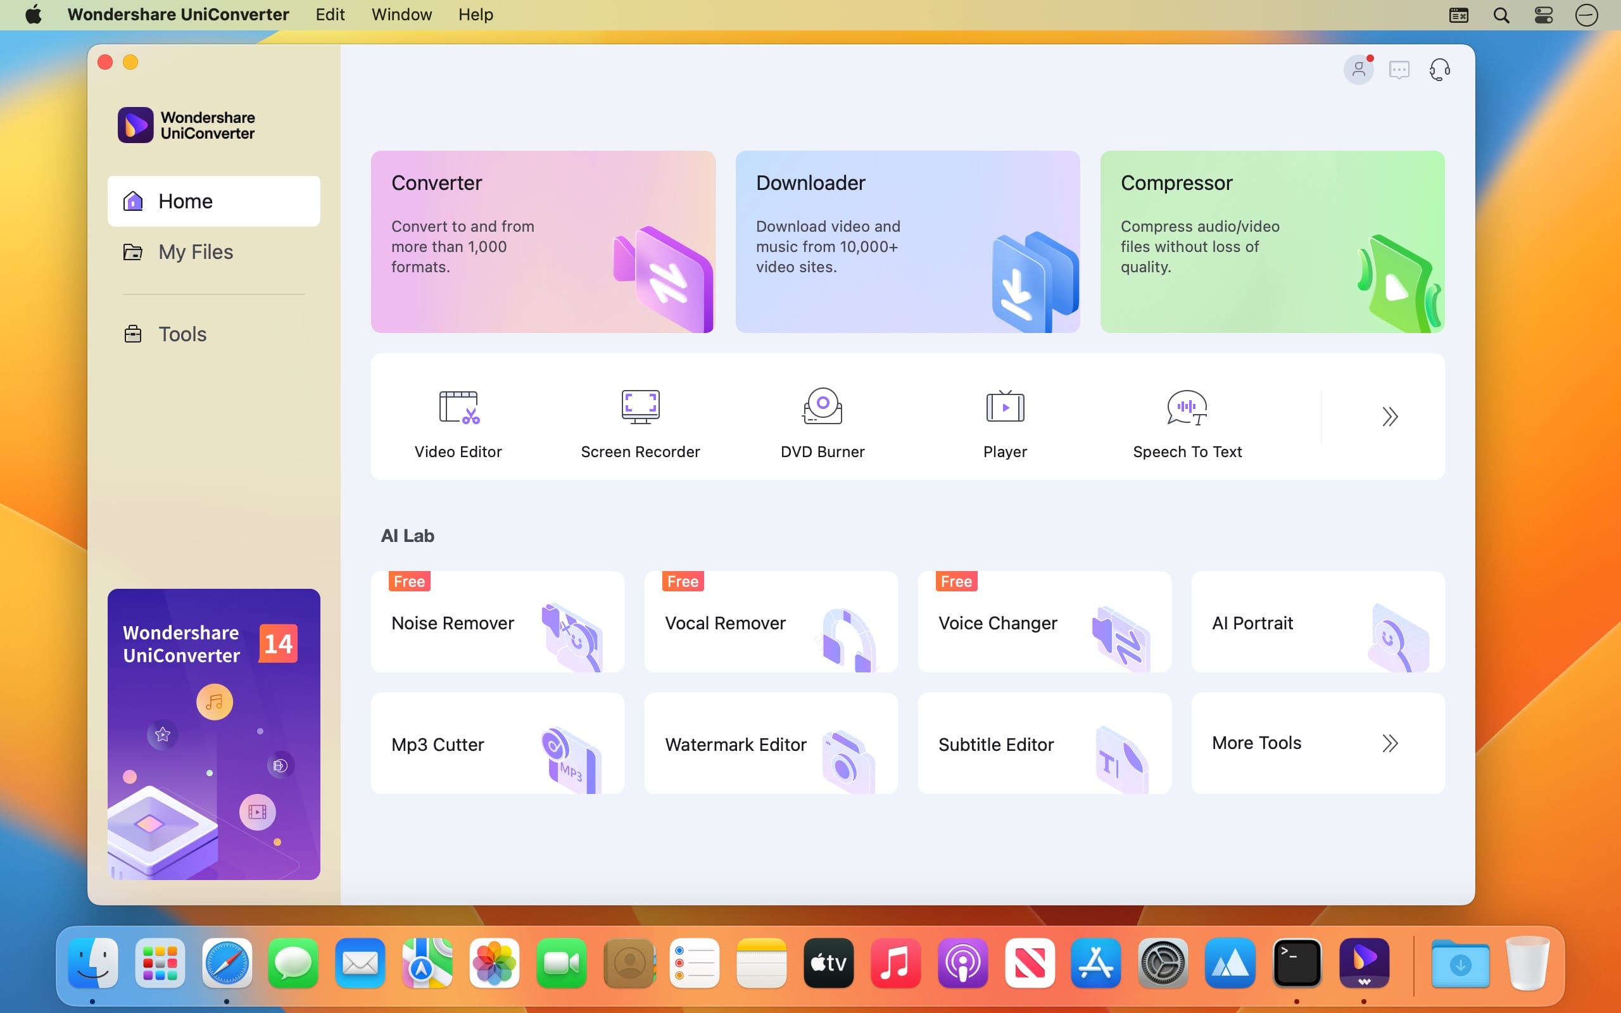Image resolution: width=1621 pixels, height=1013 pixels.
Task: Open Finder from the dock
Action: pos(93,963)
